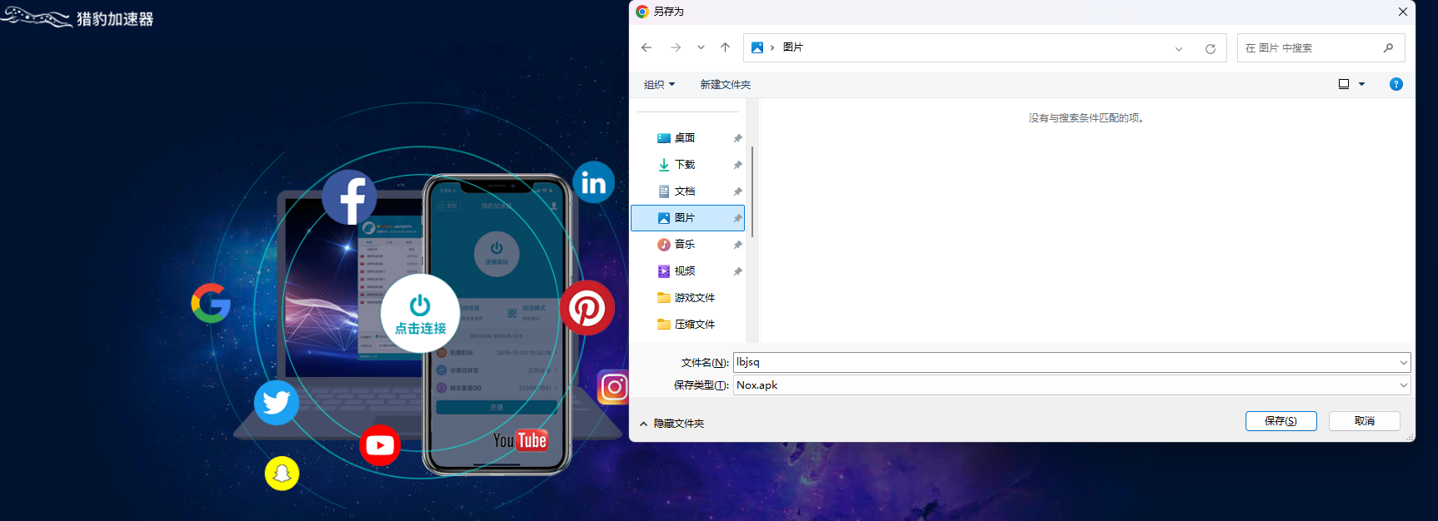Click the 文件名 text input field

pyautogui.click(x=1065, y=362)
